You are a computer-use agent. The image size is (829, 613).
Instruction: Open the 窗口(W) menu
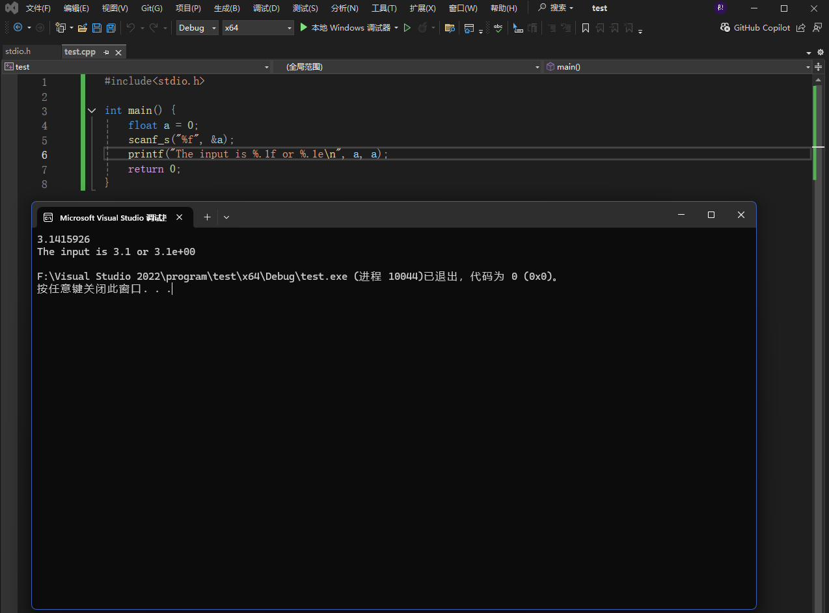(x=463, y=8)
